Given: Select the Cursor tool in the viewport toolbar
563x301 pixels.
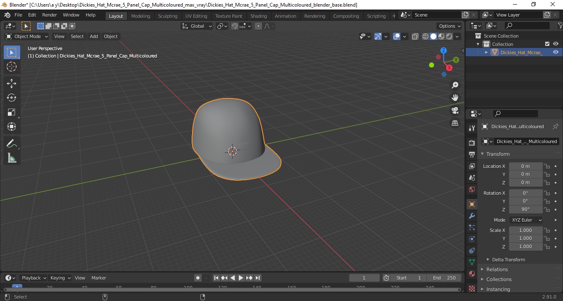Looking at the screenshot, I should (12, 67).
